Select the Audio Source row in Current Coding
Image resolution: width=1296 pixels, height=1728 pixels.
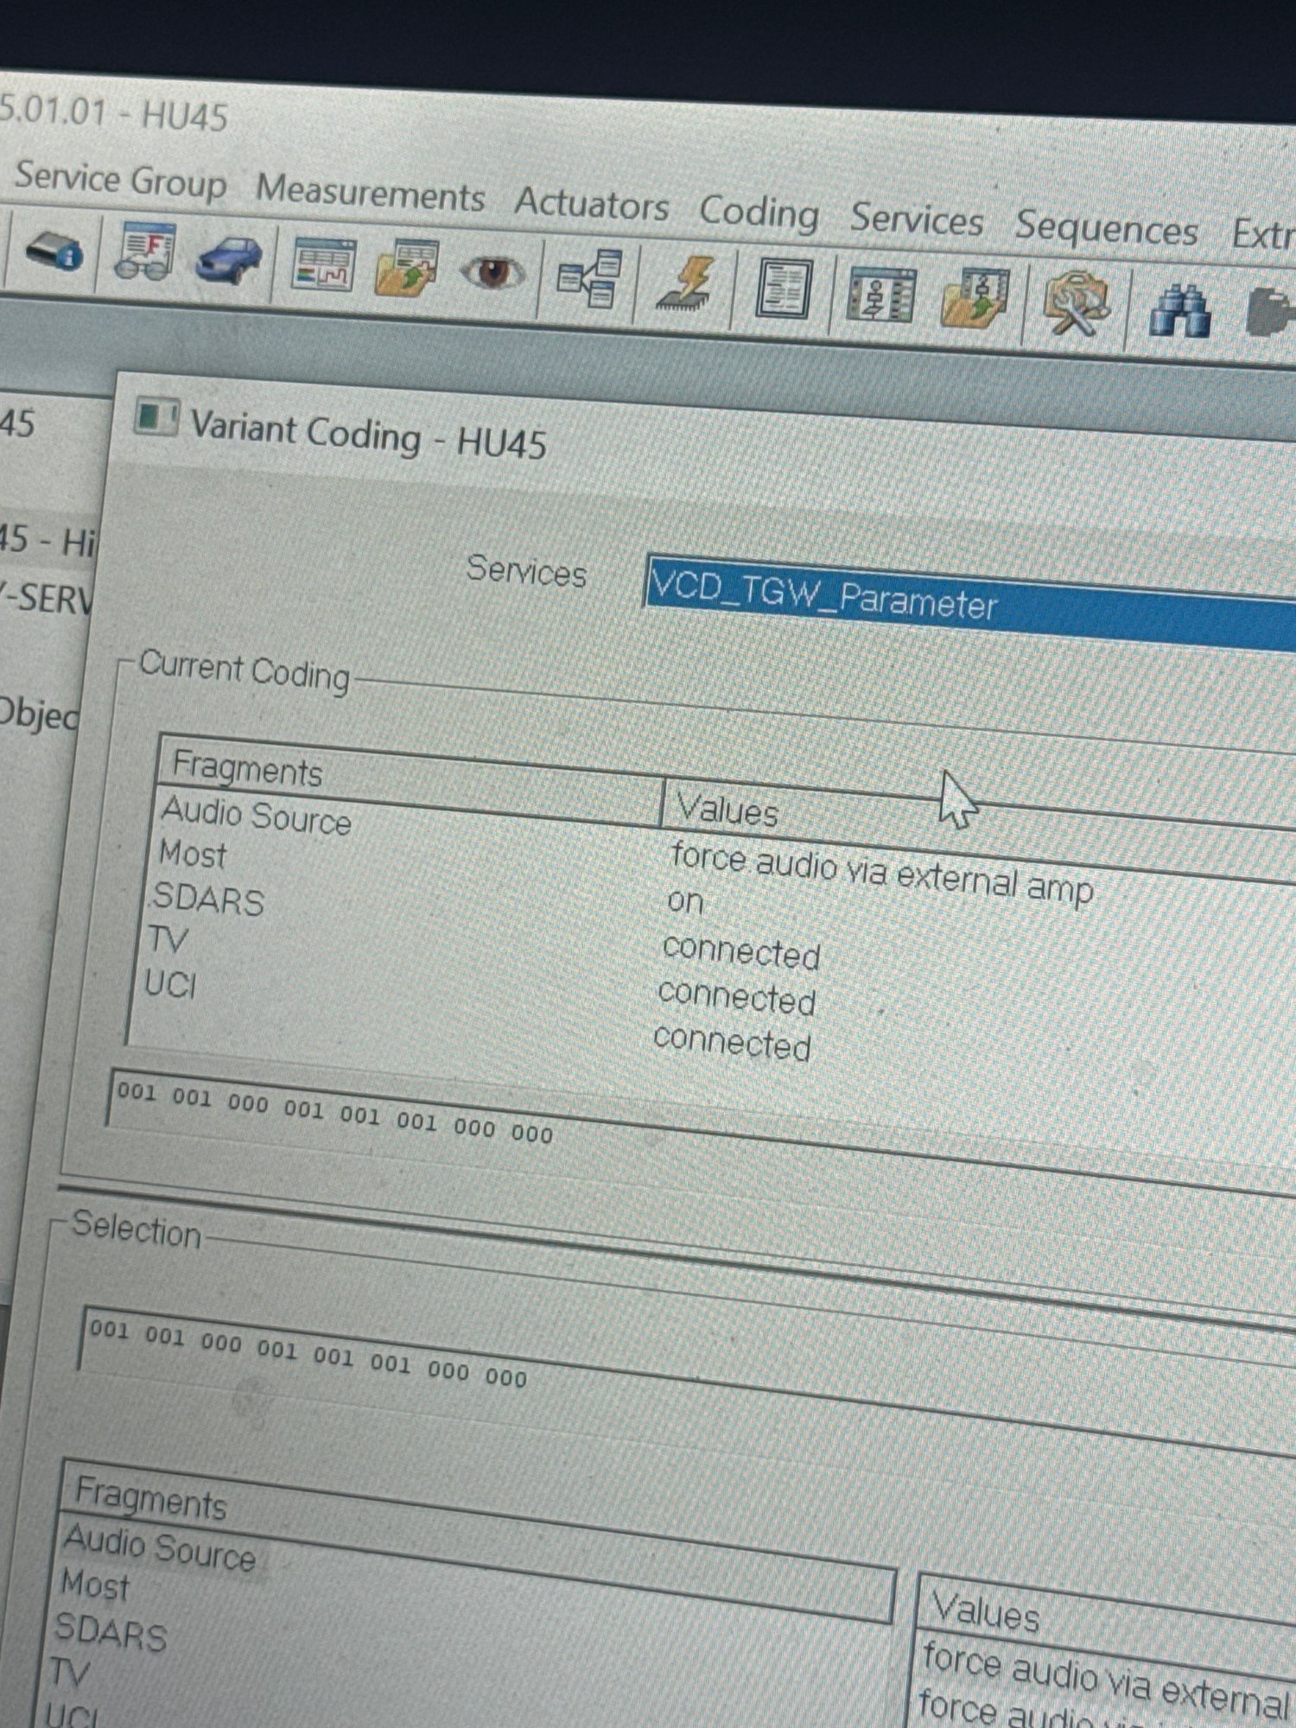pyautogui.click(x=257, y=816)
